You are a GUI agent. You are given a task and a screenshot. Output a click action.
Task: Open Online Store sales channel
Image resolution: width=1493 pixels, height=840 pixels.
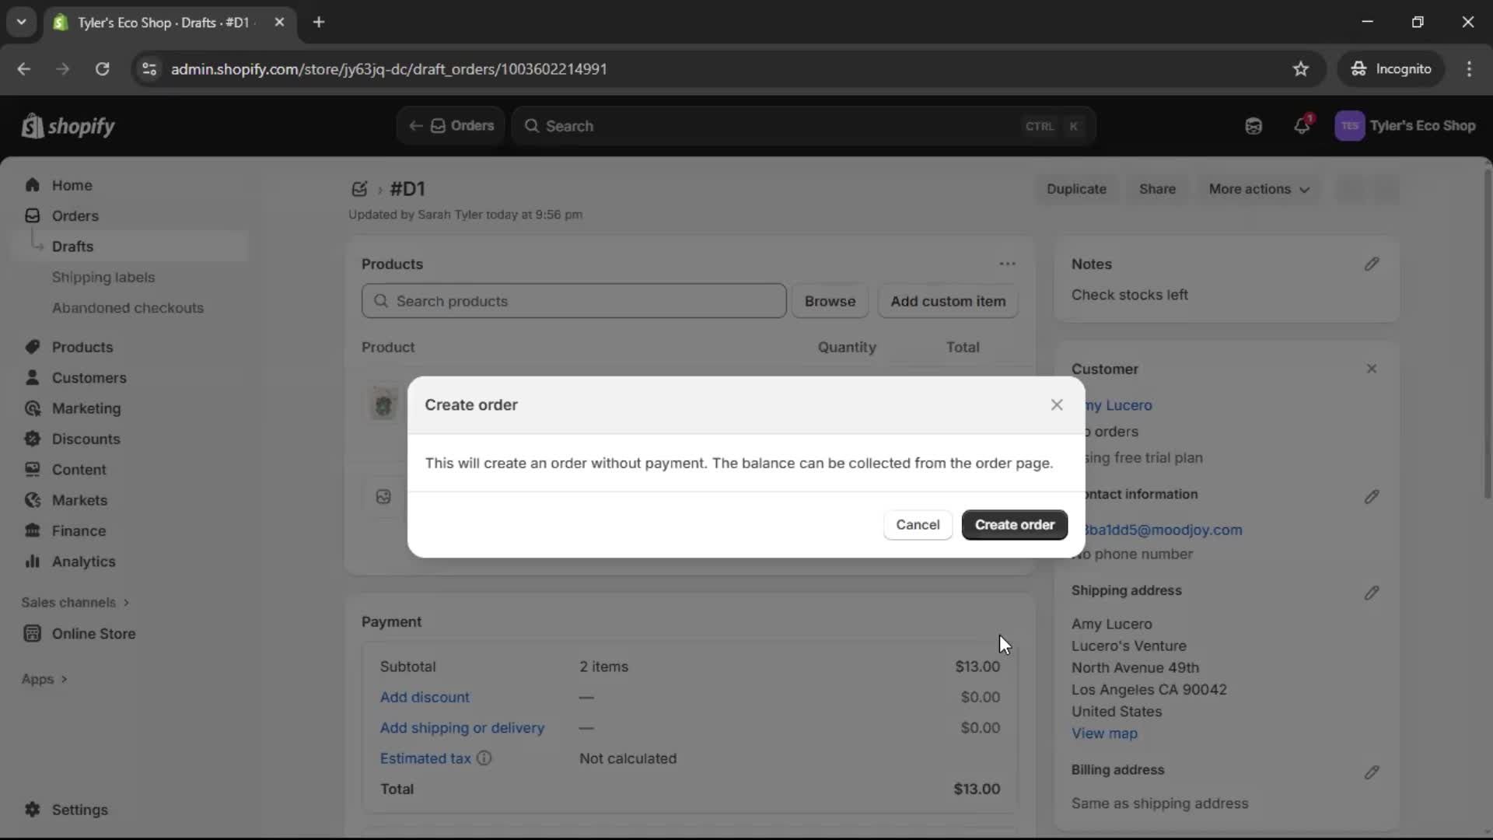[93, 634]
